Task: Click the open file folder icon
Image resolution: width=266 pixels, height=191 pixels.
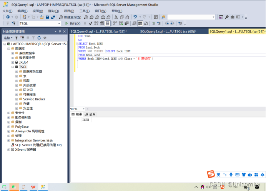Action: (42, 17)
